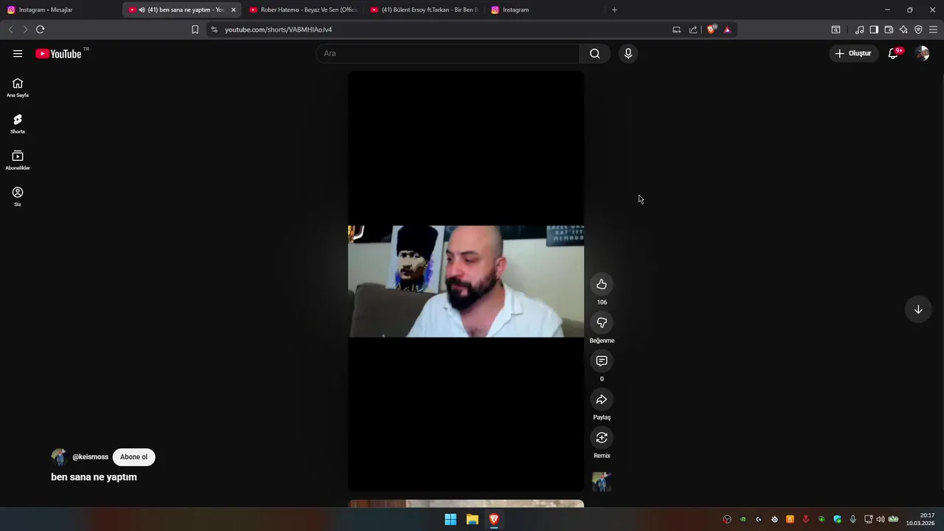
Task: Open volume control in system tray
Action: coord(881,519)
